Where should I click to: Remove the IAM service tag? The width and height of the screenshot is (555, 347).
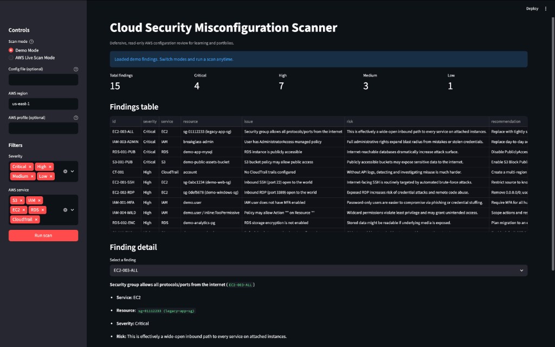[x=39, y=201]
